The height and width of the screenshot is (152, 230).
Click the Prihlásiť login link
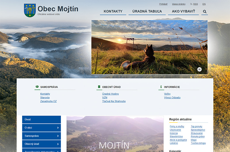pos(163,4)
